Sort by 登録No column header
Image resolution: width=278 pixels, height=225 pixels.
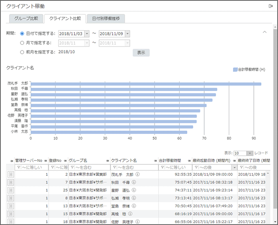point(55,161)
